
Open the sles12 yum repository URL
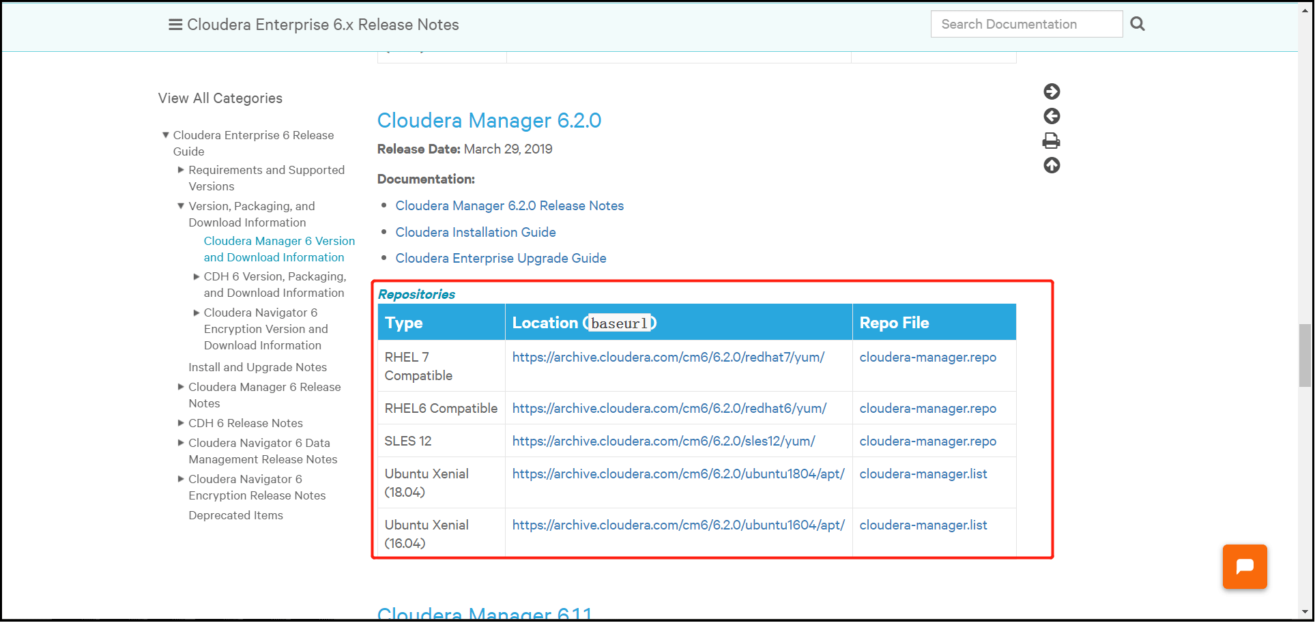point(664,441)
